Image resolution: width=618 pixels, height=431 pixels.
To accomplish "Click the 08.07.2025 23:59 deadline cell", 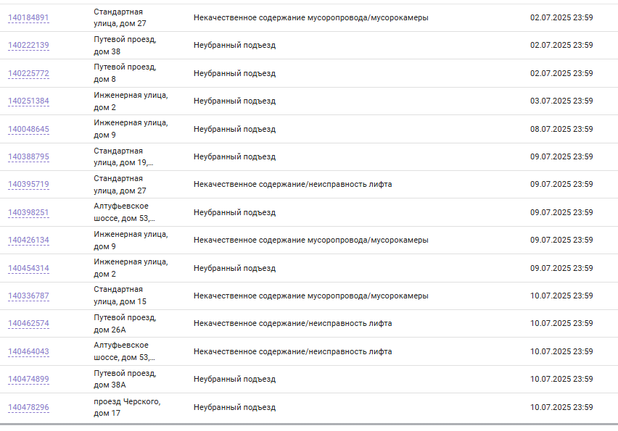I will (561, 129).
